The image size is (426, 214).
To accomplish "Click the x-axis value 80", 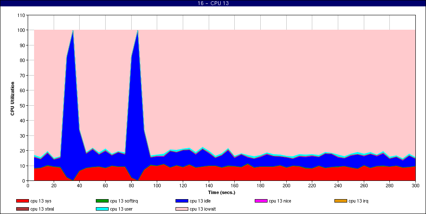I will click(x=131, y=186).
